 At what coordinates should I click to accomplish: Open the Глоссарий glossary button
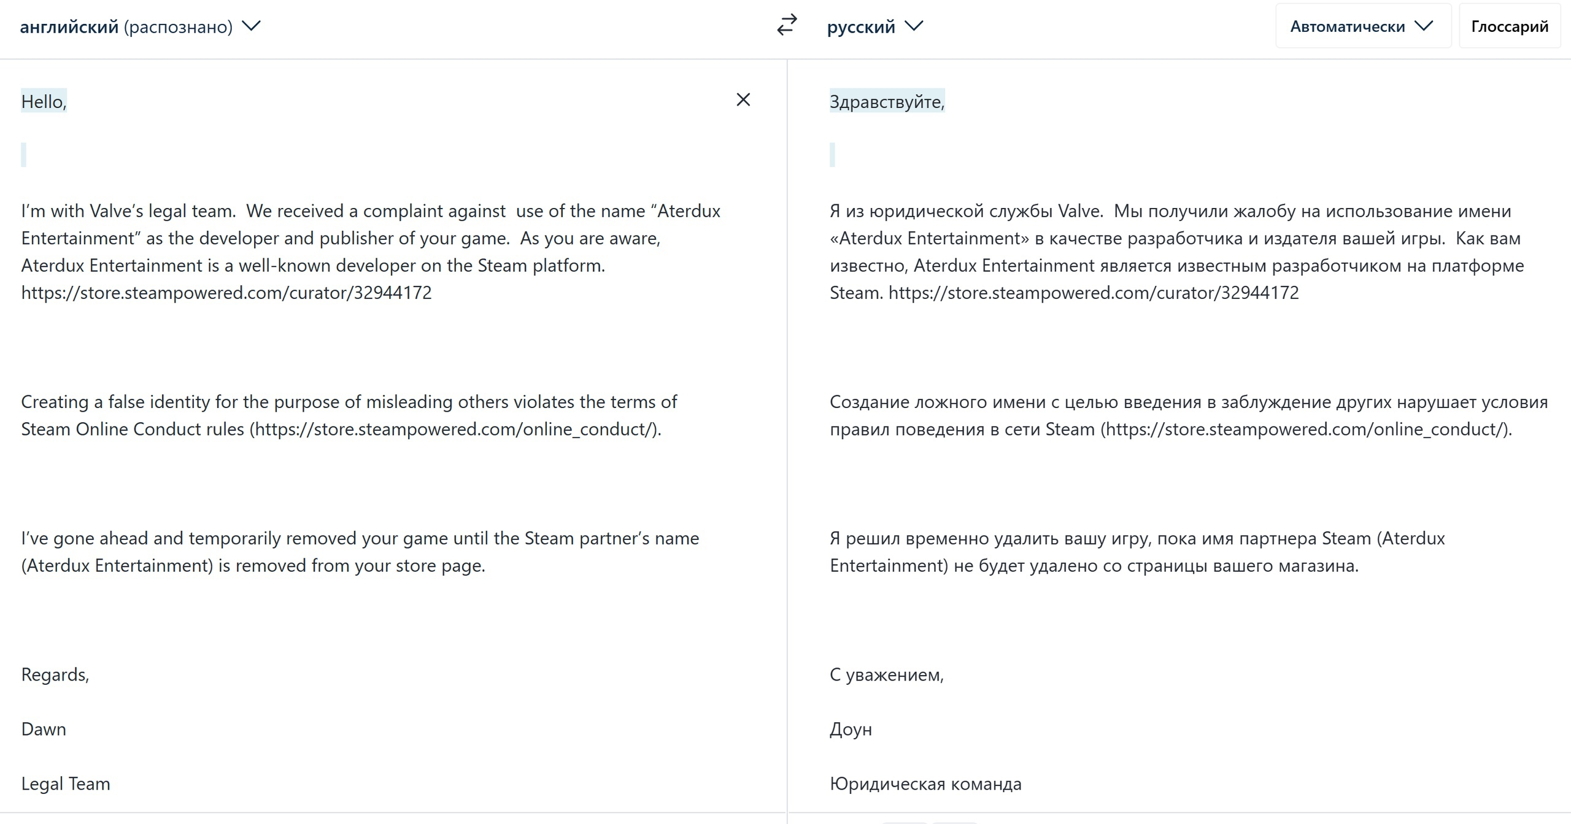pyautogui.click(x=1510, y=26)
